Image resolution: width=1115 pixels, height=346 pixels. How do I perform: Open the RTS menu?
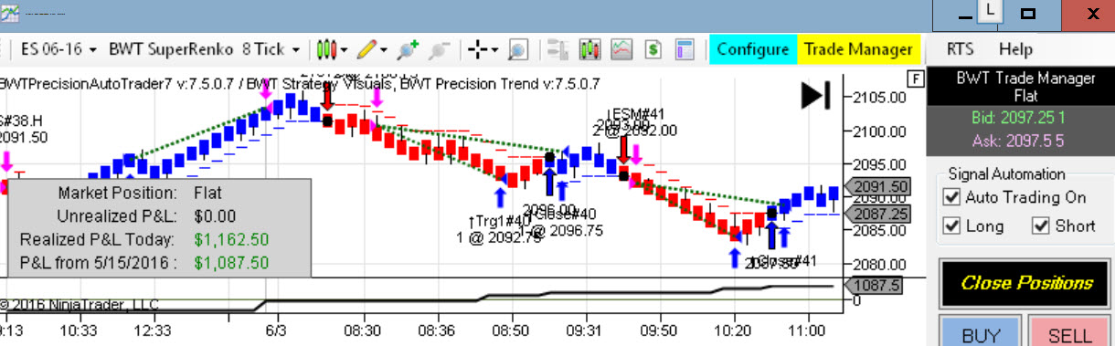point(960,49)
